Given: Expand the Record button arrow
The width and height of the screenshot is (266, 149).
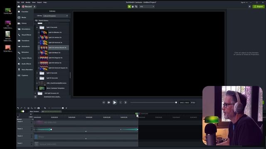Looking at the screenshot, I should tap(34, 7).
